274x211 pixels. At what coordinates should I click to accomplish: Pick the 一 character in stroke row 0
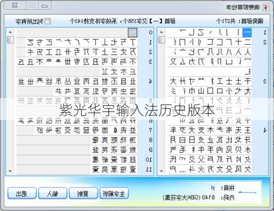point(133,33)
